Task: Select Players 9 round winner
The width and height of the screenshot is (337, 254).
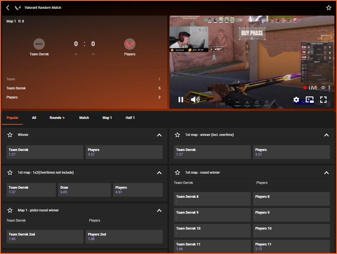Action: (291, 215)
